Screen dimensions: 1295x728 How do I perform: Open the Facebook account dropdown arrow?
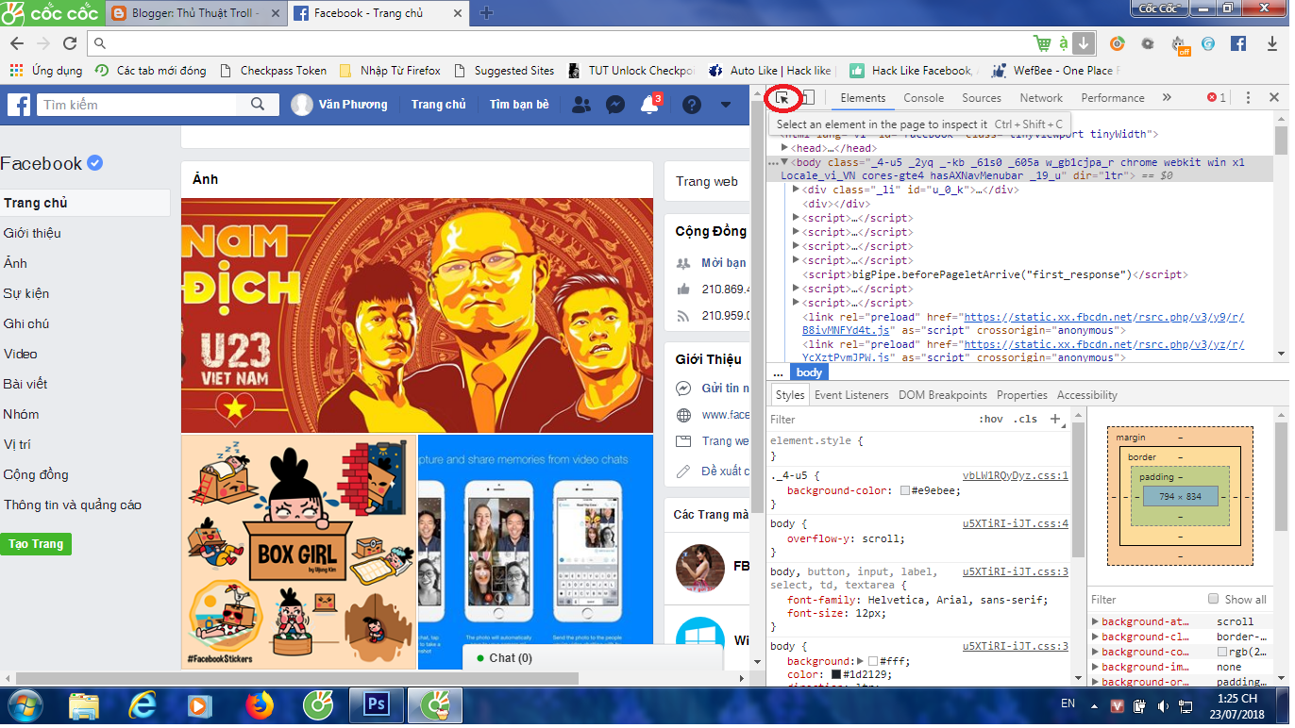[726, 105]
